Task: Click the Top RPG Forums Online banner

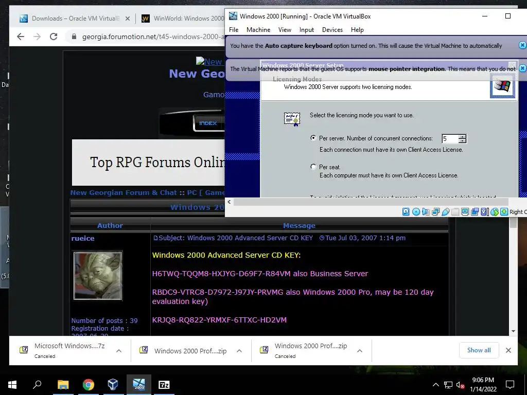Action: pos(149,163)
